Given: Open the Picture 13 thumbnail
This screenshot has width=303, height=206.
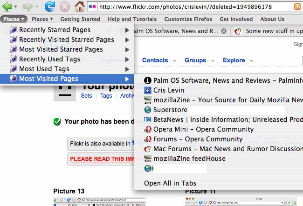Looking at the screenshot, I should 99,201.
